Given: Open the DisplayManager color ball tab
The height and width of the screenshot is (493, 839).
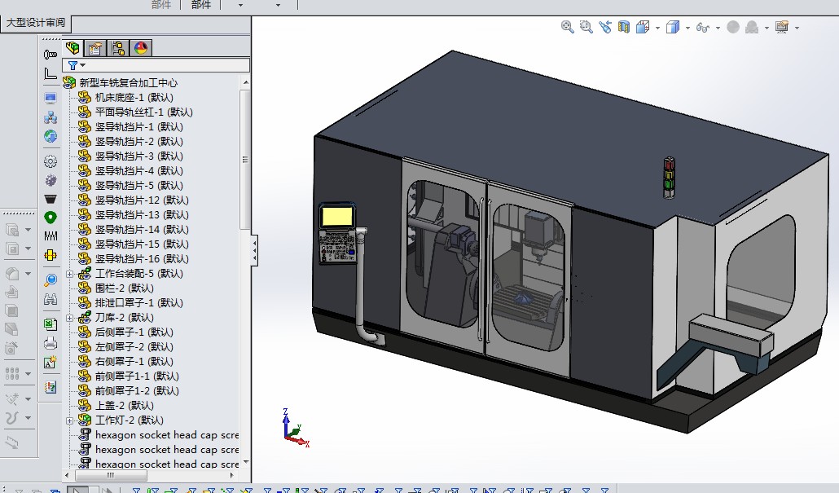Looking at the screenshot, I should [x=140, y=48].
